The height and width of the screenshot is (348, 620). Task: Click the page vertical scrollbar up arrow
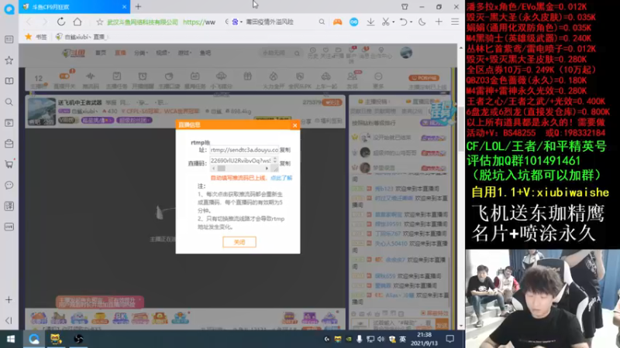[x=460, y=48]
